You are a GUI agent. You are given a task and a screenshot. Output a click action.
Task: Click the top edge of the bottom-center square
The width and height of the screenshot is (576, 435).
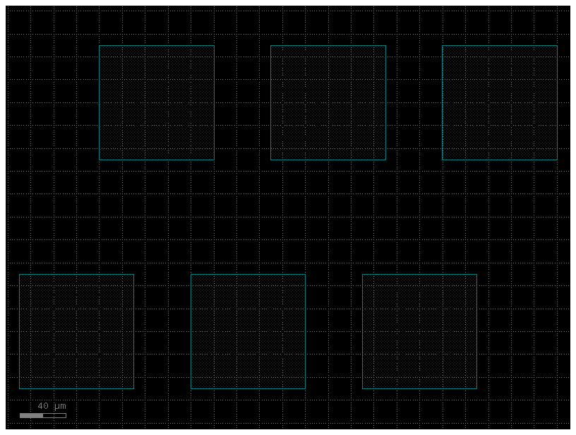point(248,273)
